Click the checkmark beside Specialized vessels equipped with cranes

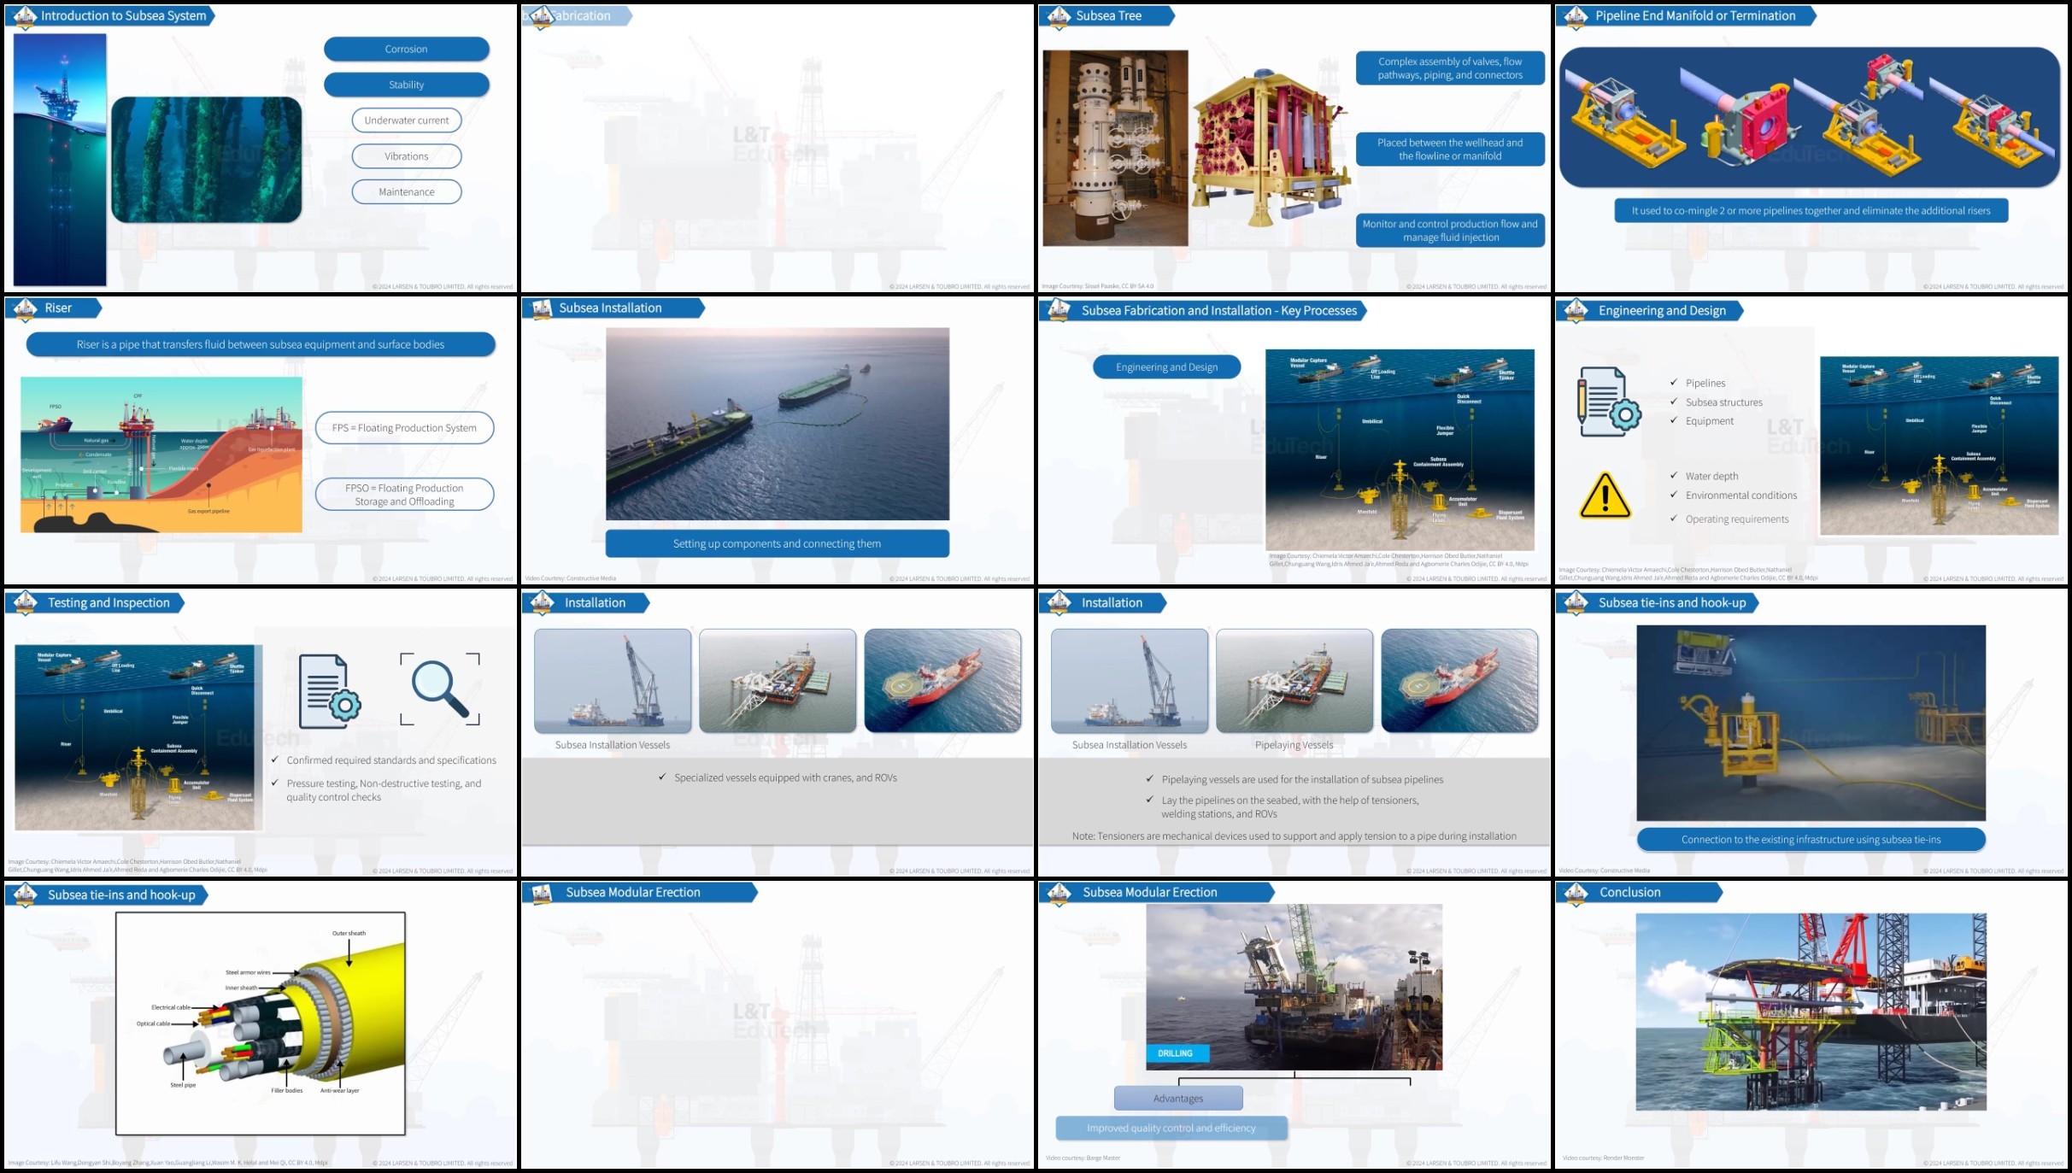pyautogui.click(x=661, y=777)
